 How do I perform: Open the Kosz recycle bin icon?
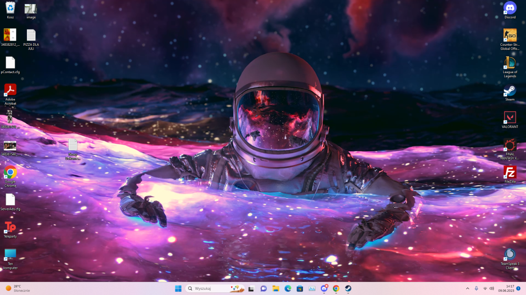11,10
